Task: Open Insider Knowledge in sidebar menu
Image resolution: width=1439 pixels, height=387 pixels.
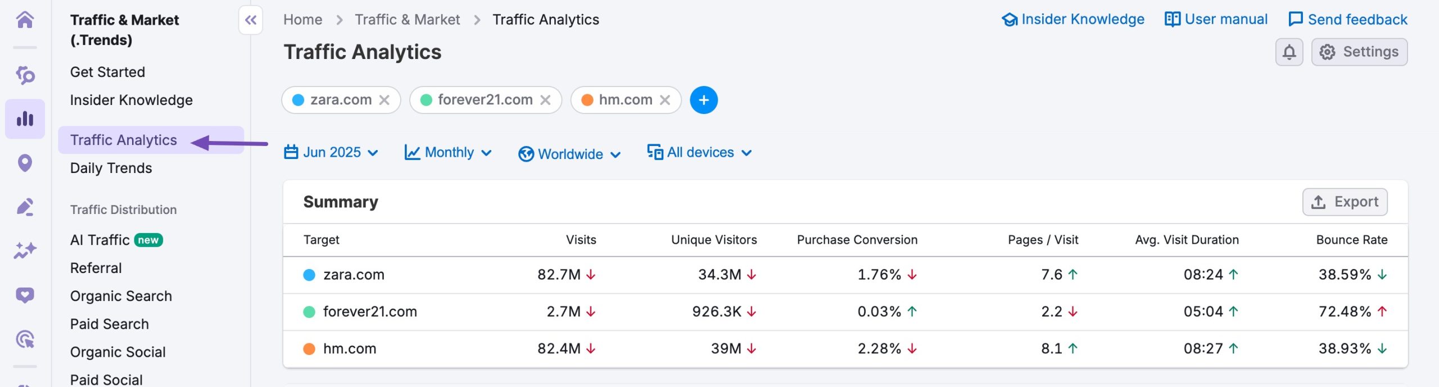Action: point(132,100)
